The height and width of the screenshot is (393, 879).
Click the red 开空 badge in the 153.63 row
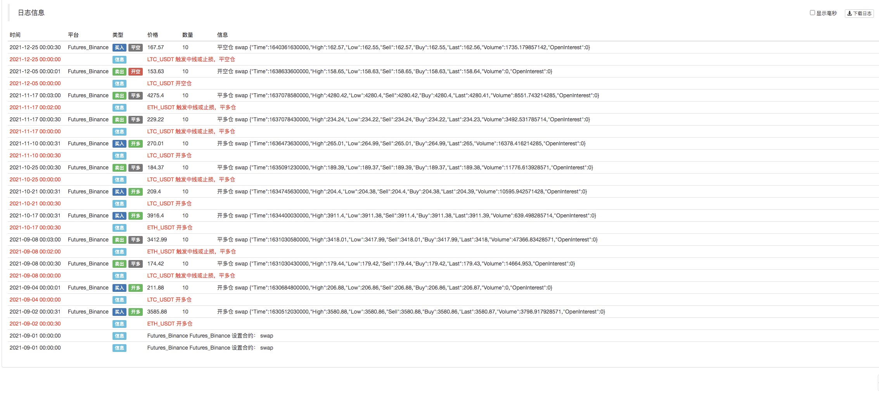click(135, 72)
